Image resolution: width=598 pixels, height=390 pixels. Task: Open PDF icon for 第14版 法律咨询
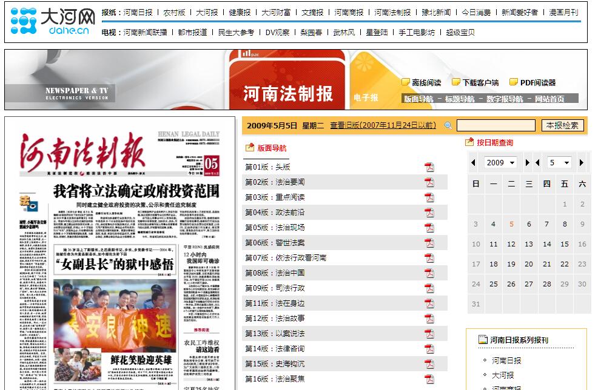click(429, 349)
